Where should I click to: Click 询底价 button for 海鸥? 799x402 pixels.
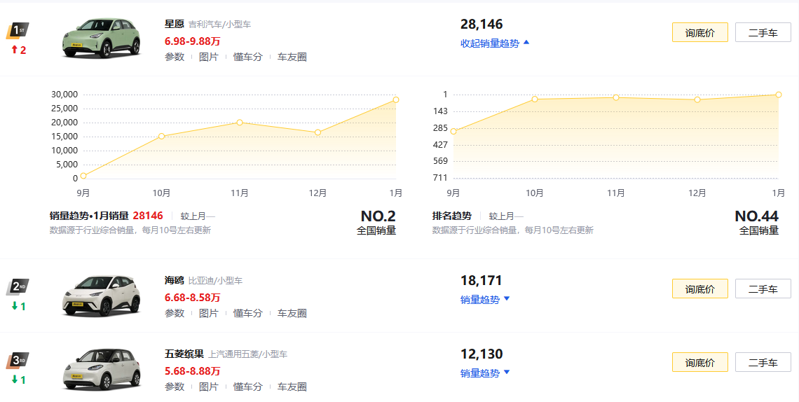pos(699,289)
